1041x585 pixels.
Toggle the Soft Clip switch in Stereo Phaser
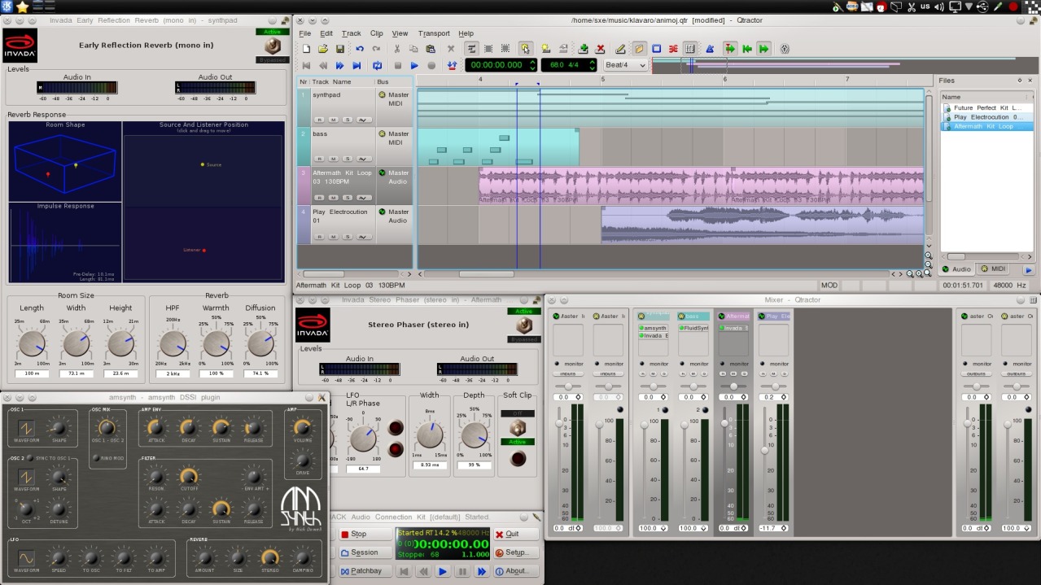pos(517,428)
